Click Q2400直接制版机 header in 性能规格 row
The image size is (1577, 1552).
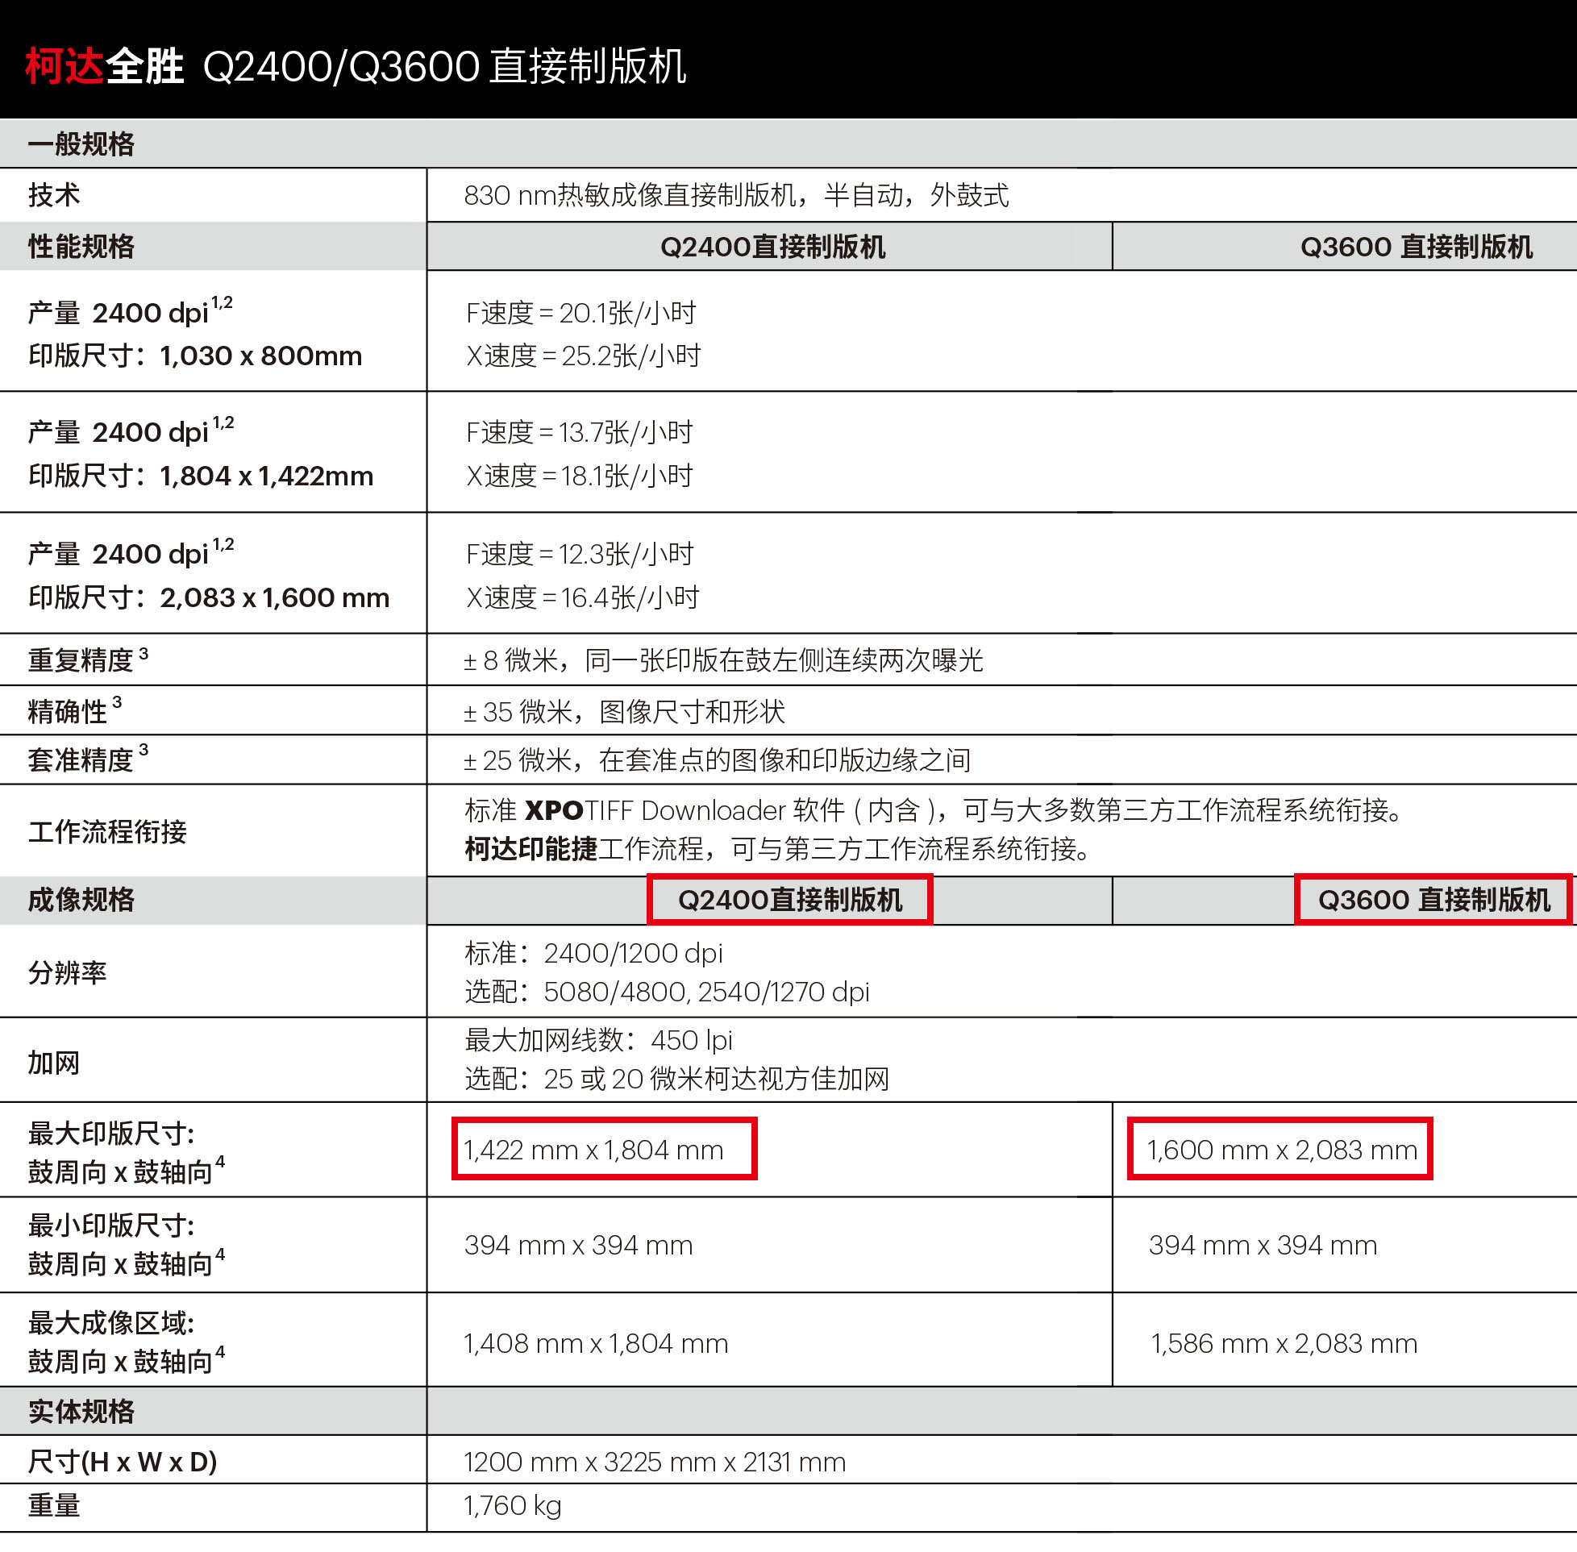[772, 247]
